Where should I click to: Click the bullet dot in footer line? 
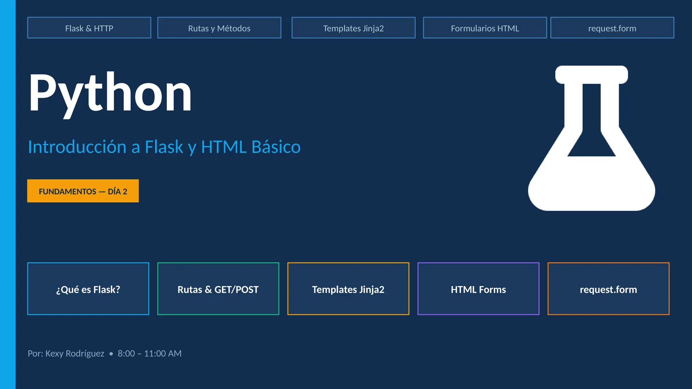111,354
